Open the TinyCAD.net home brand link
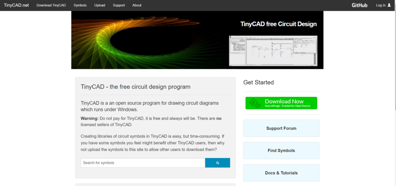Image resolution: width=396 pixels, height=186 pixels. [16, 5]
